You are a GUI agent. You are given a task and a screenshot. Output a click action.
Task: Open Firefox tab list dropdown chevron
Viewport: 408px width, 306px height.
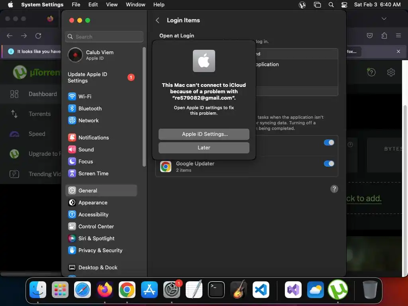pos(384,19)
